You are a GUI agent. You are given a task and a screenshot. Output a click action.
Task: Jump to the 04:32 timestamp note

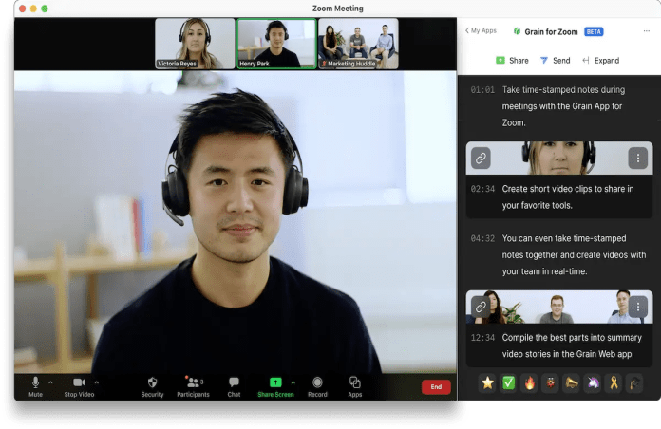coord(482,238)
